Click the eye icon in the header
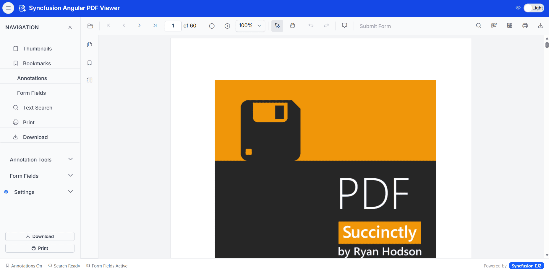 tap(518, 8)
